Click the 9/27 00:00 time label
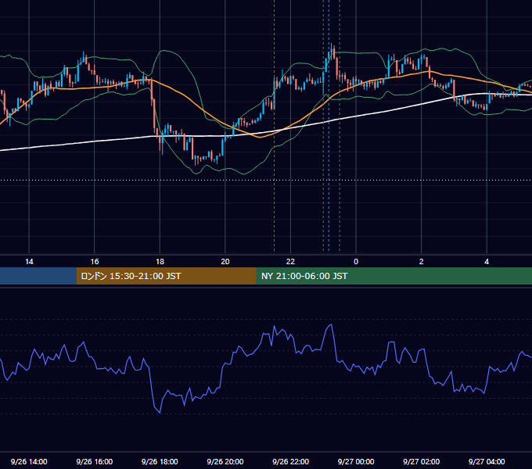Image resolution: width=532 pixels, height=469 pixels. click(x=356, y=461)
